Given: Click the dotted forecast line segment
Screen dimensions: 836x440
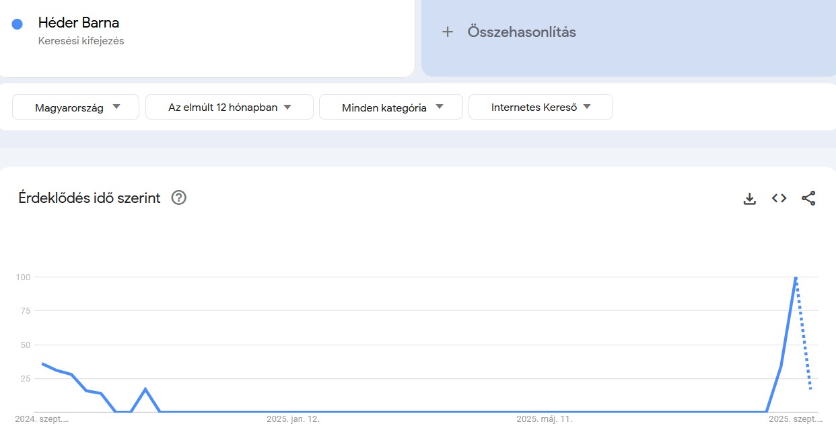Looking at the screenshot, I should click(x=805, y=336).
